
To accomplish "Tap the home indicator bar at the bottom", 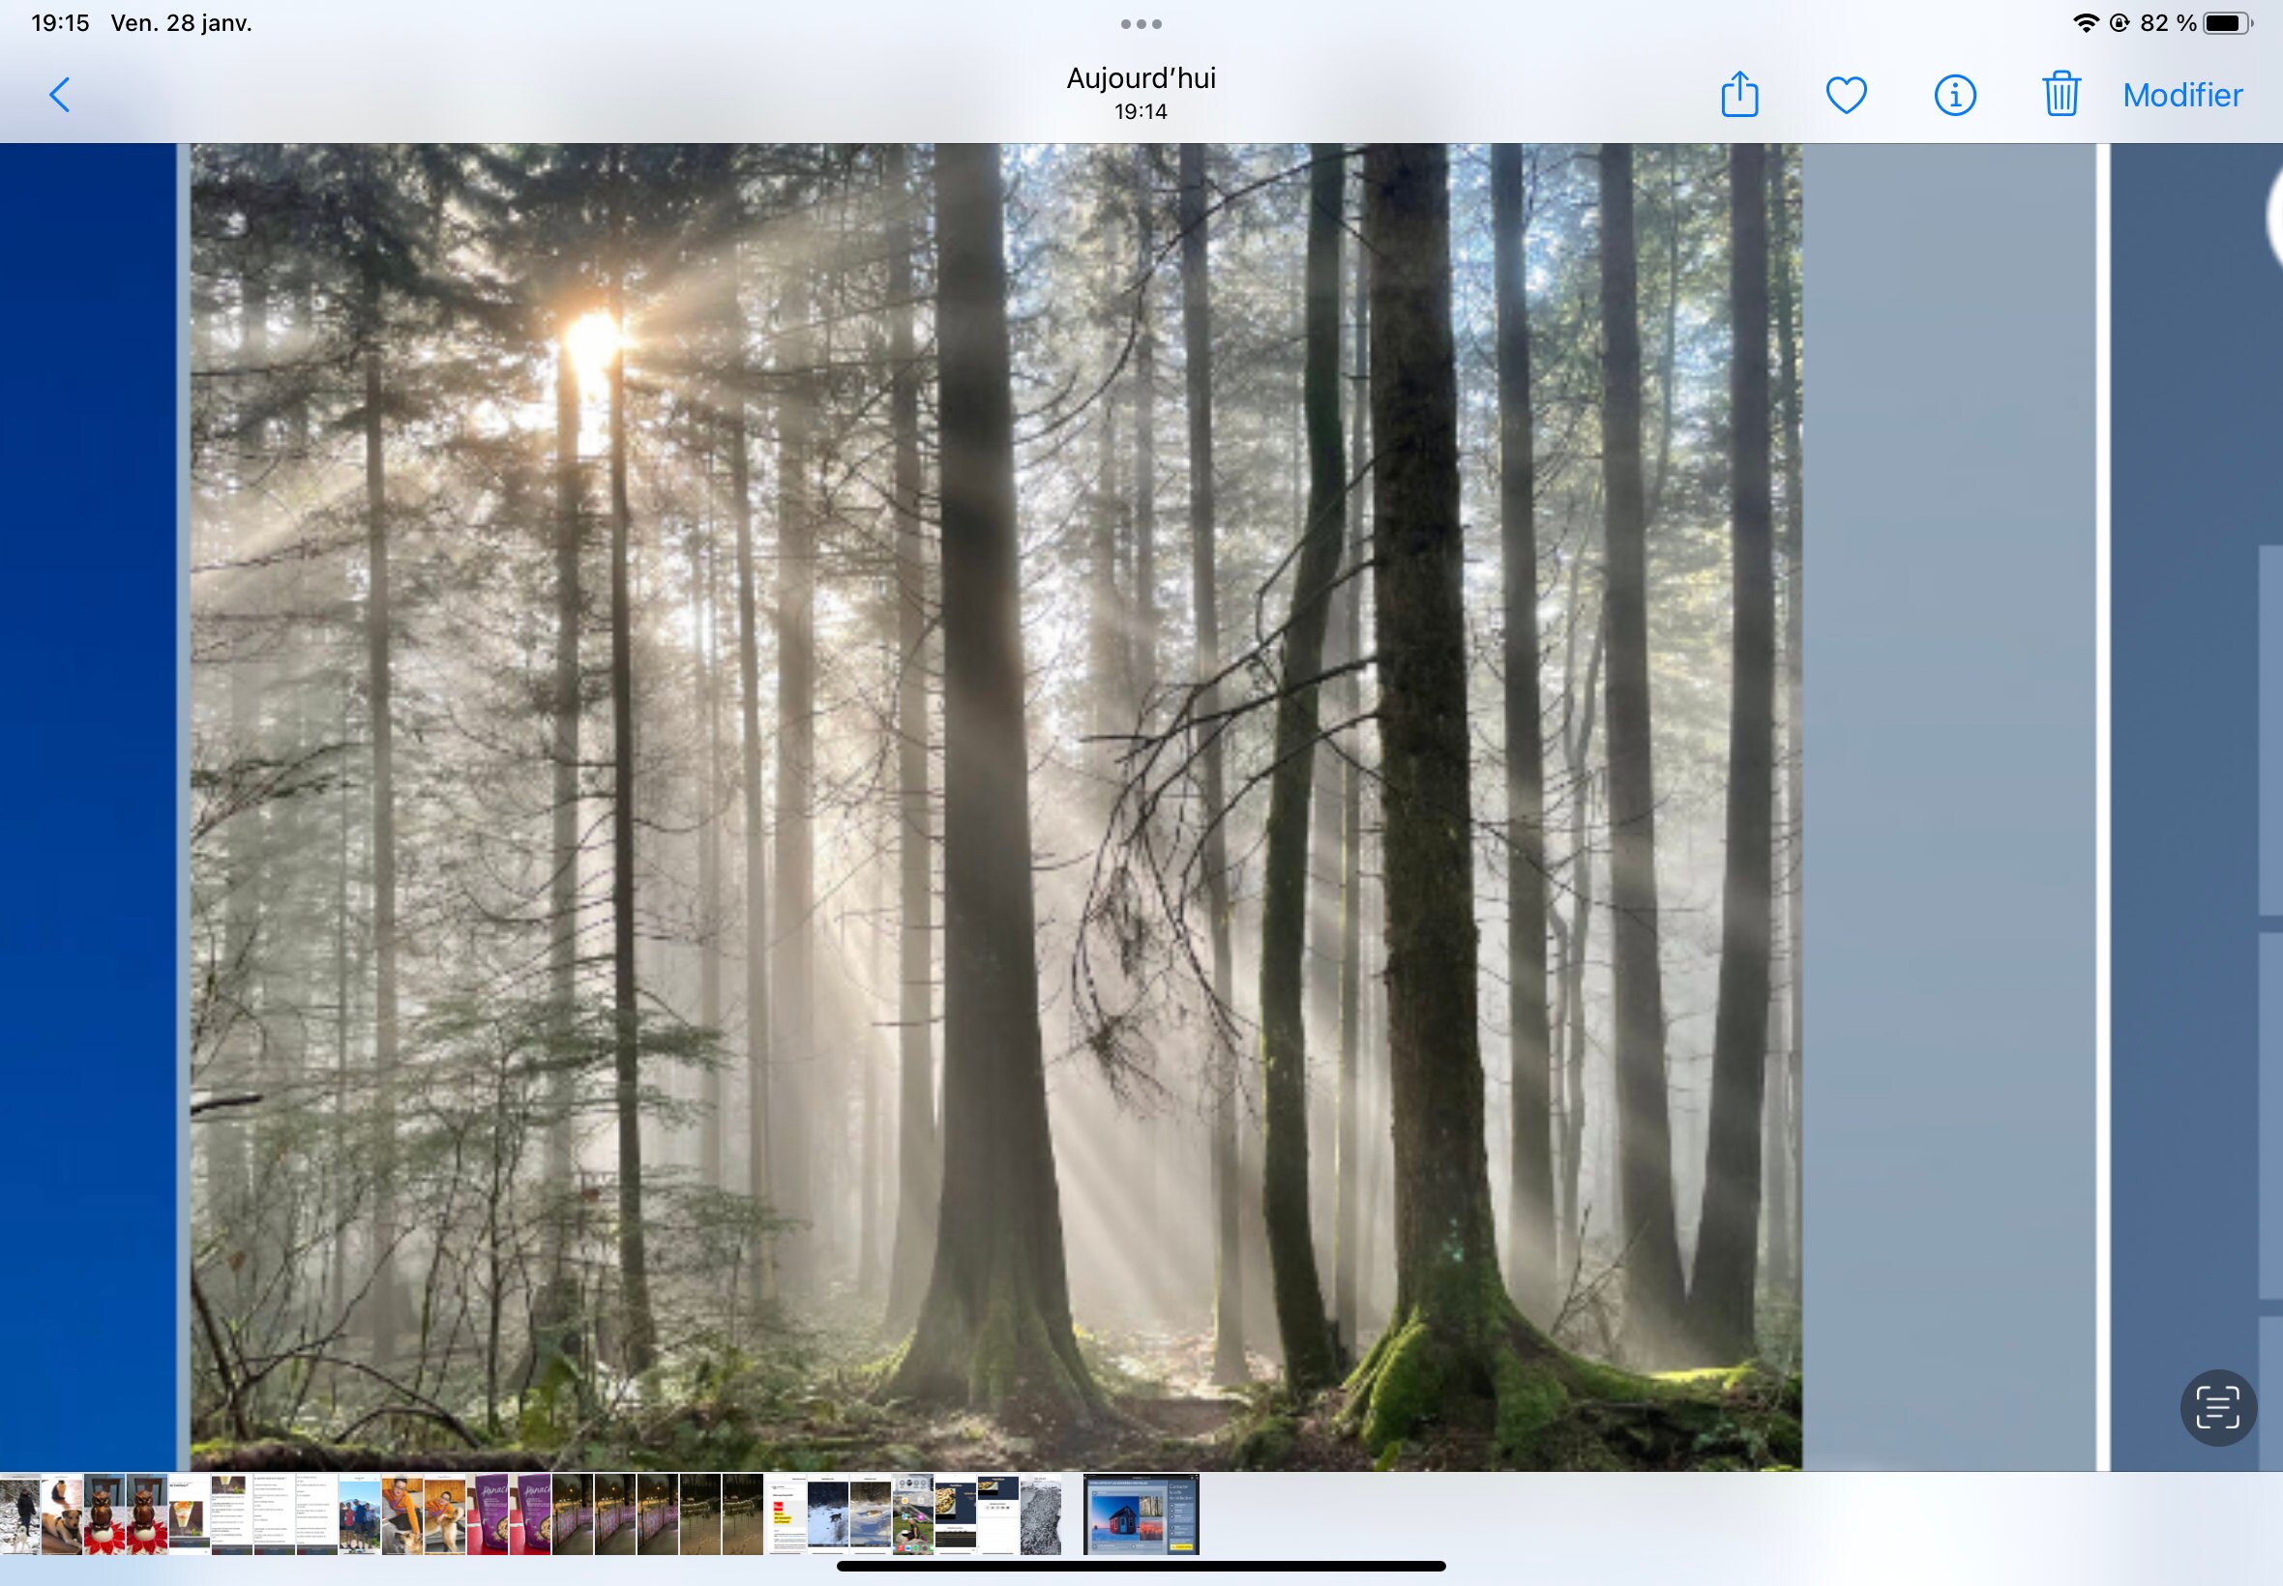I will (x=1141, y=1566).
